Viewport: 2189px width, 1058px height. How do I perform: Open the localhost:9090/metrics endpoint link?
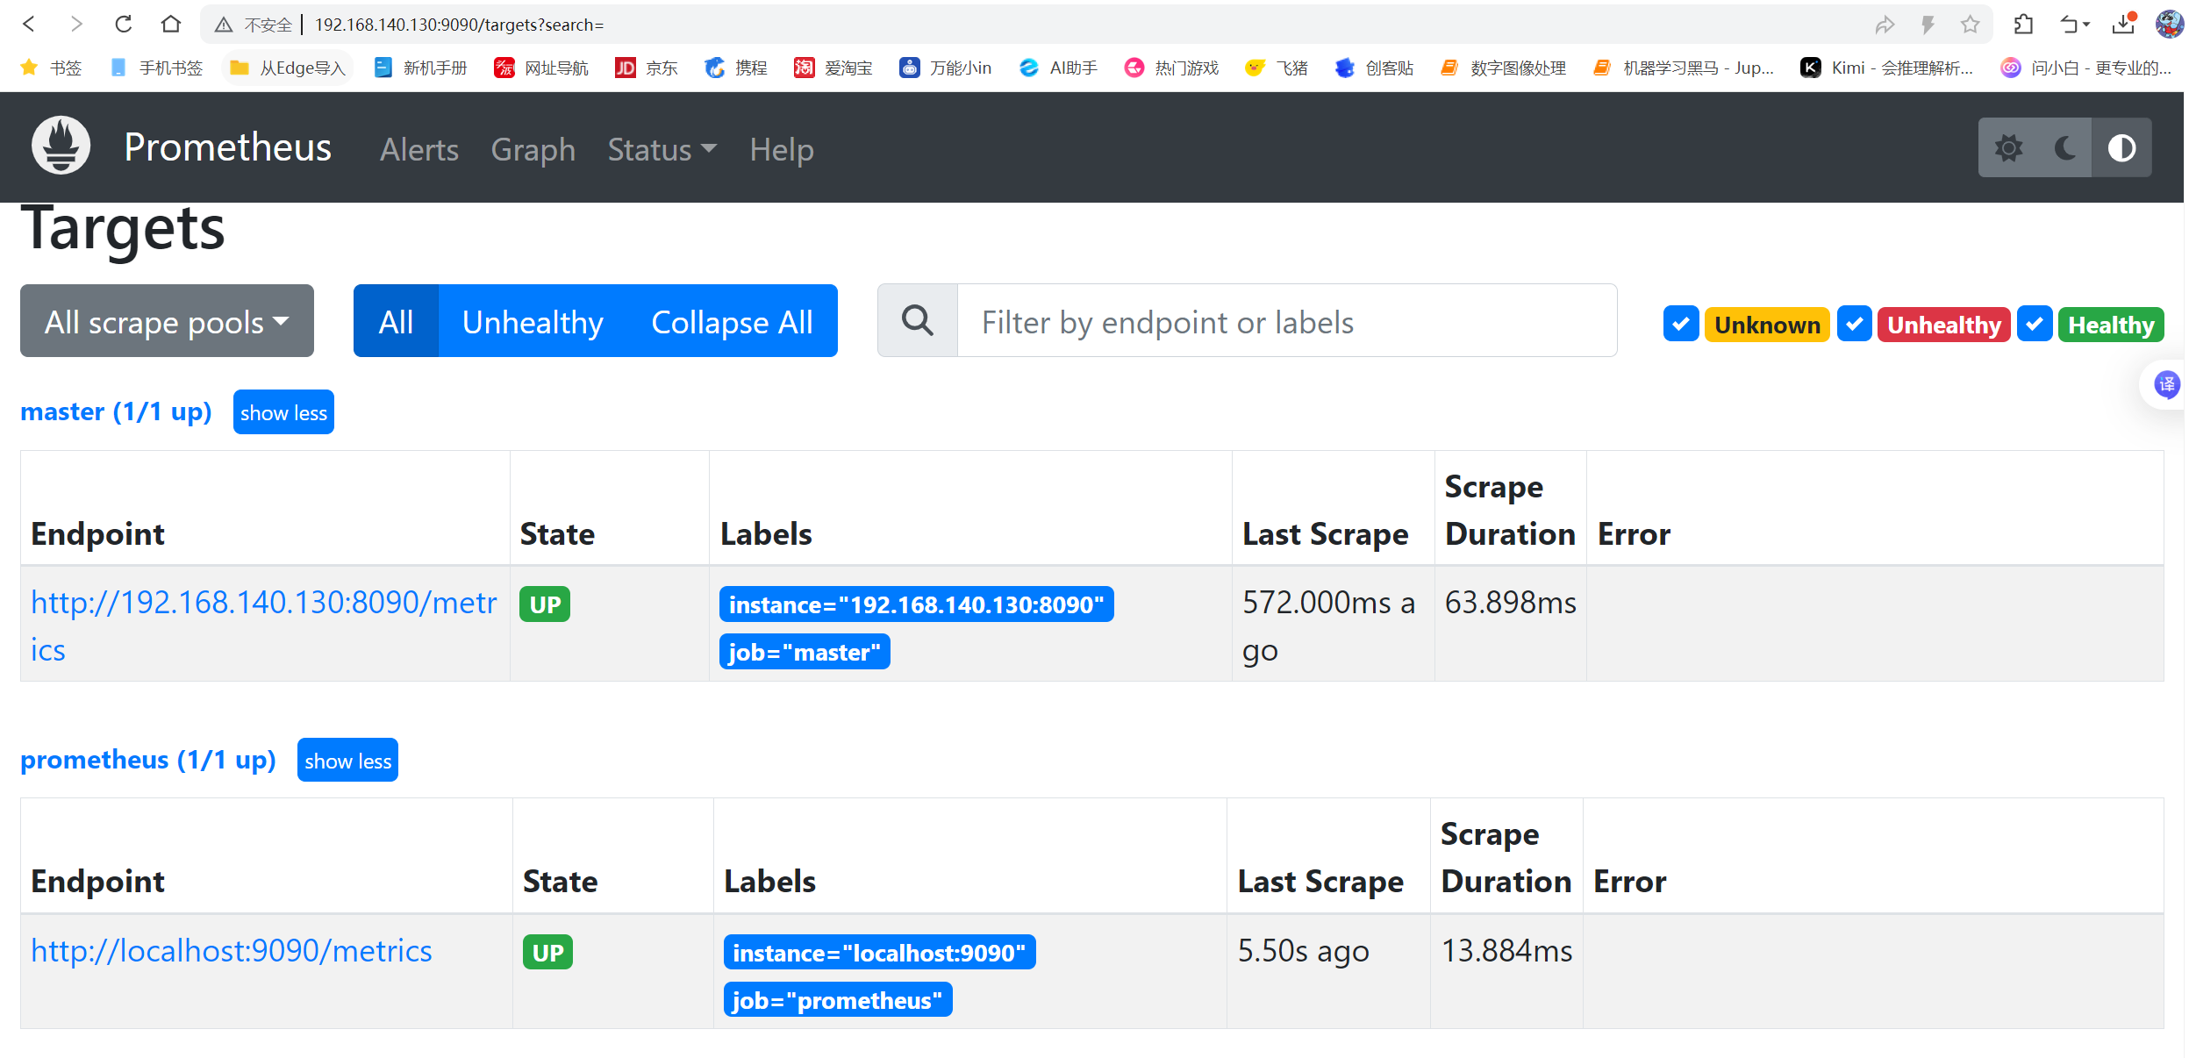(232, 951)
